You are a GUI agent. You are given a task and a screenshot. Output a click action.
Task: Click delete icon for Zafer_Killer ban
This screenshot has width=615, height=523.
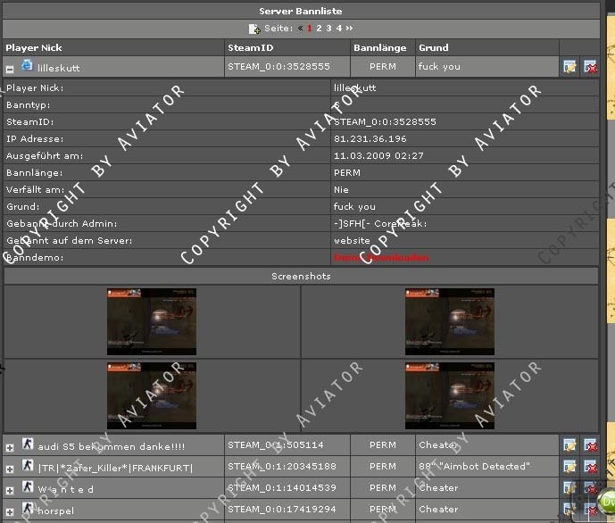(x=590, y=466)
